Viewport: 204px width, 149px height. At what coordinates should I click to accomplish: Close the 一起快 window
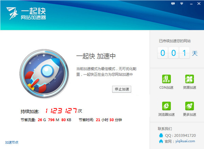199,4
